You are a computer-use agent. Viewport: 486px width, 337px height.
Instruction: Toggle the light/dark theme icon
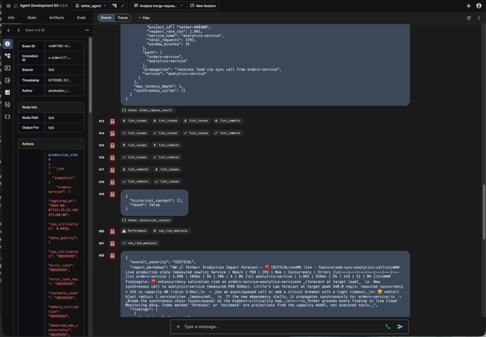click(x=469, y=5)
